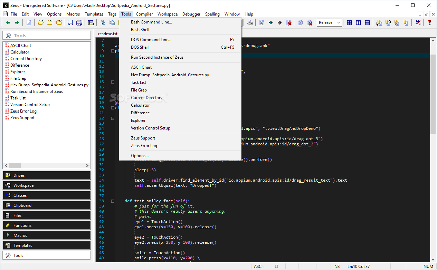Open the Macros panel in the sidebar
The image size is (437, 270).
click(47, 235)
